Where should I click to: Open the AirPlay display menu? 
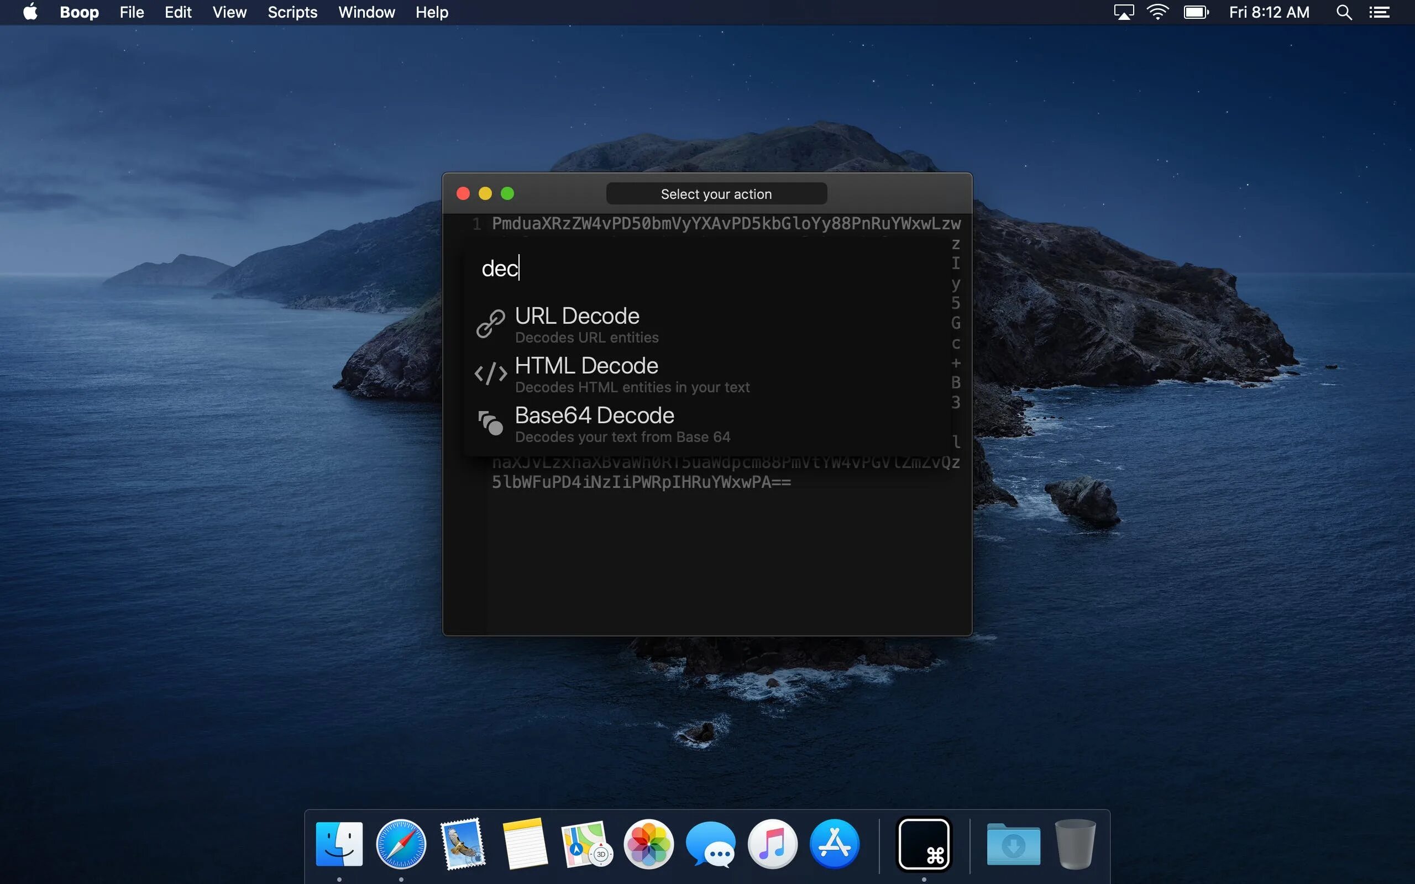(1123, 12)
